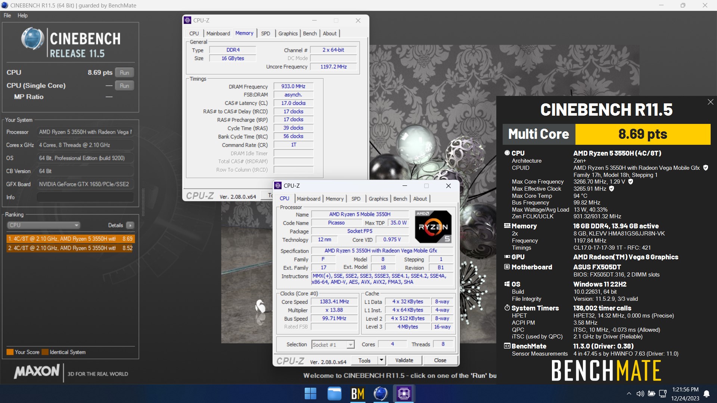This screenshot has width=717, height=403.
Task: Switch to CPU-Z taskbar icon
Action: tap(404, 394)
